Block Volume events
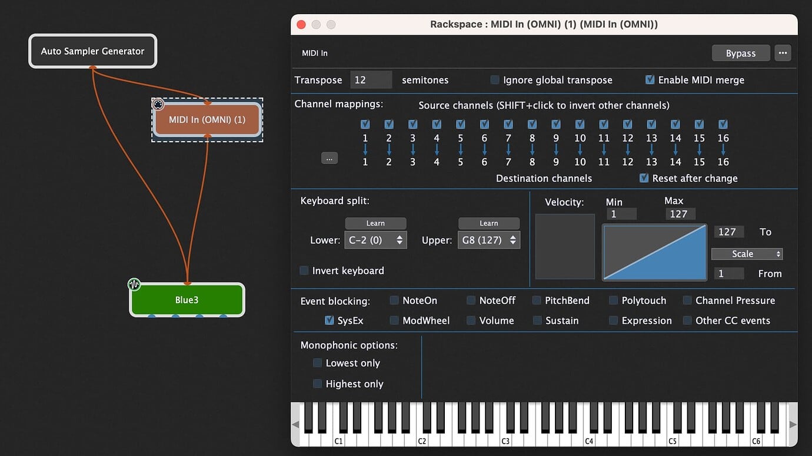 471,320
